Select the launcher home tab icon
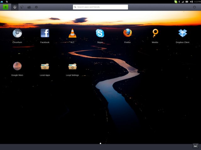This screenshot has height=150, width=201. [15, 7]
